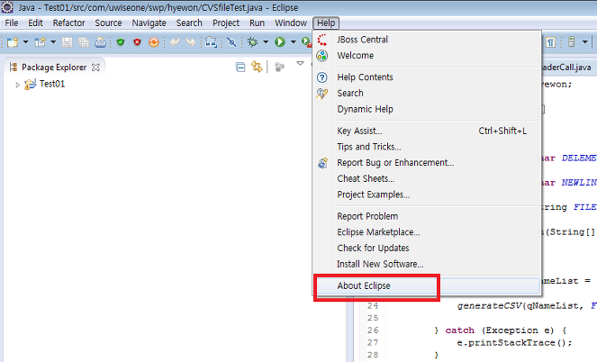
Task: Open Tips and Tricks...
Action: tap(427, 147)
